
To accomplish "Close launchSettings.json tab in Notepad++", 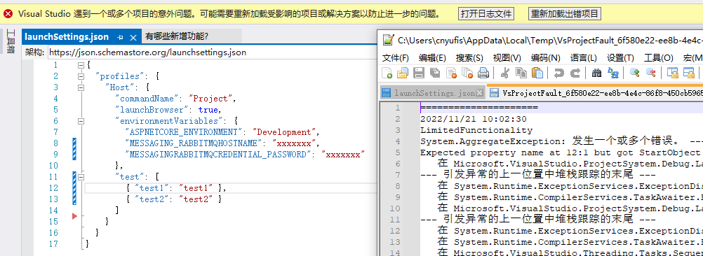I will 480,93.
